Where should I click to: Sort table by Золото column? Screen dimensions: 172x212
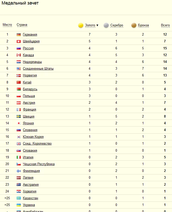pyautogui.click(x=90, y=25)
